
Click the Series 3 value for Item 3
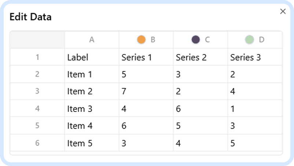pyautogui.click(x=255, y=109)
